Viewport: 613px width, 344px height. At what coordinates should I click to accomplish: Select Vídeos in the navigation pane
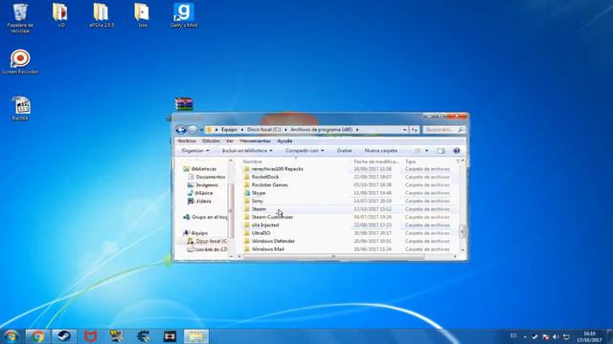pyautogui.click(x=199, y=202)
